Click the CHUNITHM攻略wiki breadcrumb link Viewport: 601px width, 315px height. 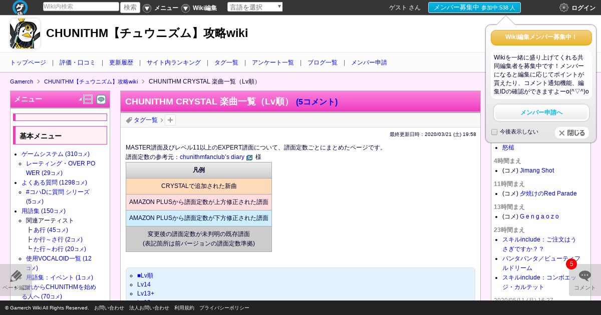[x=91, y=81]
